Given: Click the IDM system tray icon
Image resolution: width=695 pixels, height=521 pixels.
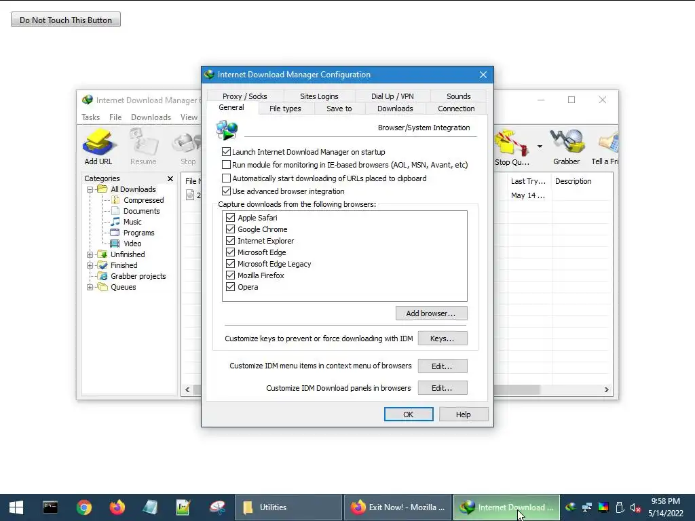Looking at the screenshot, I should pos(571,507).
